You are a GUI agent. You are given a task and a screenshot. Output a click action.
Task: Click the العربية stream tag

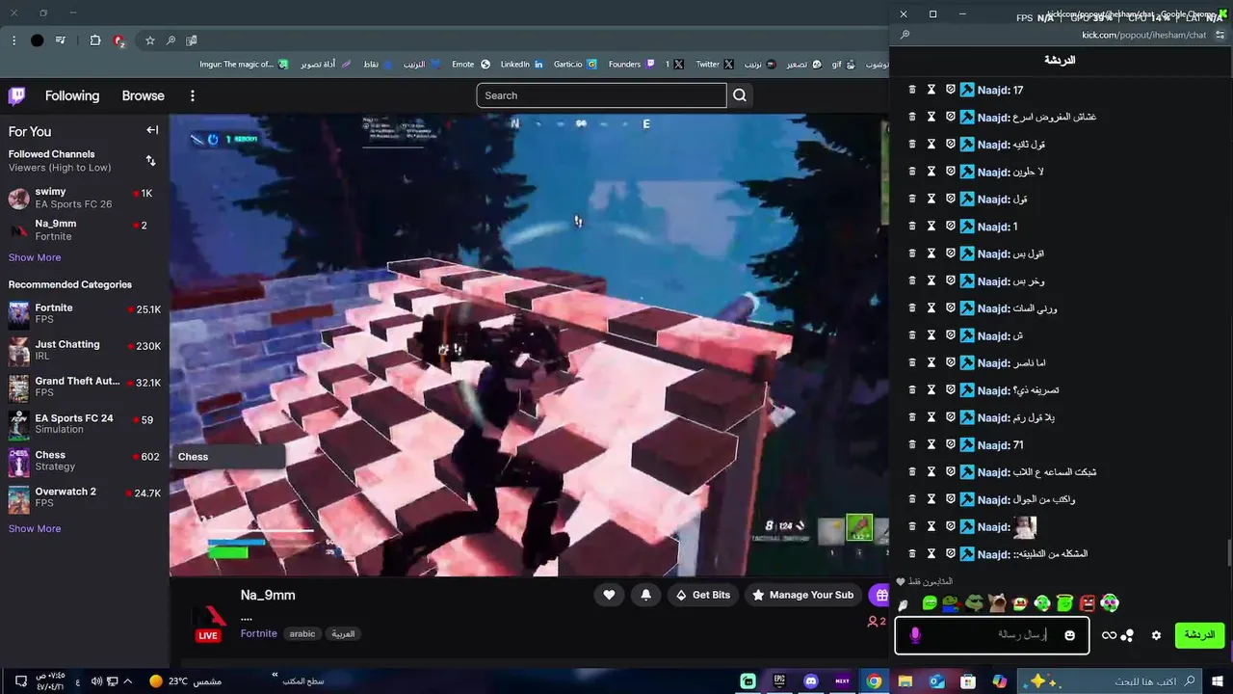[x=343, y=633]
